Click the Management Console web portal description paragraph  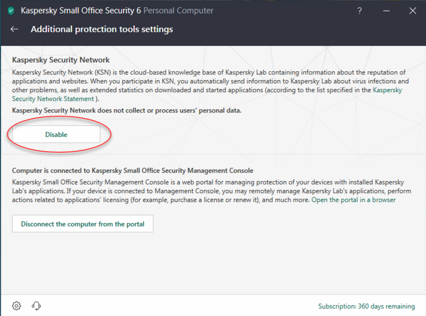tap(211, 191)
